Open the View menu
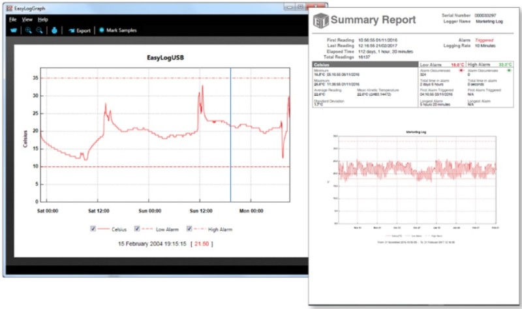The height and width of the screenshot is (309, 522). click(27, 20)
